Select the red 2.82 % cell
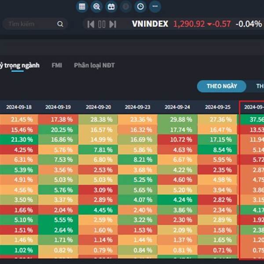264x264 pixels. 217,200
